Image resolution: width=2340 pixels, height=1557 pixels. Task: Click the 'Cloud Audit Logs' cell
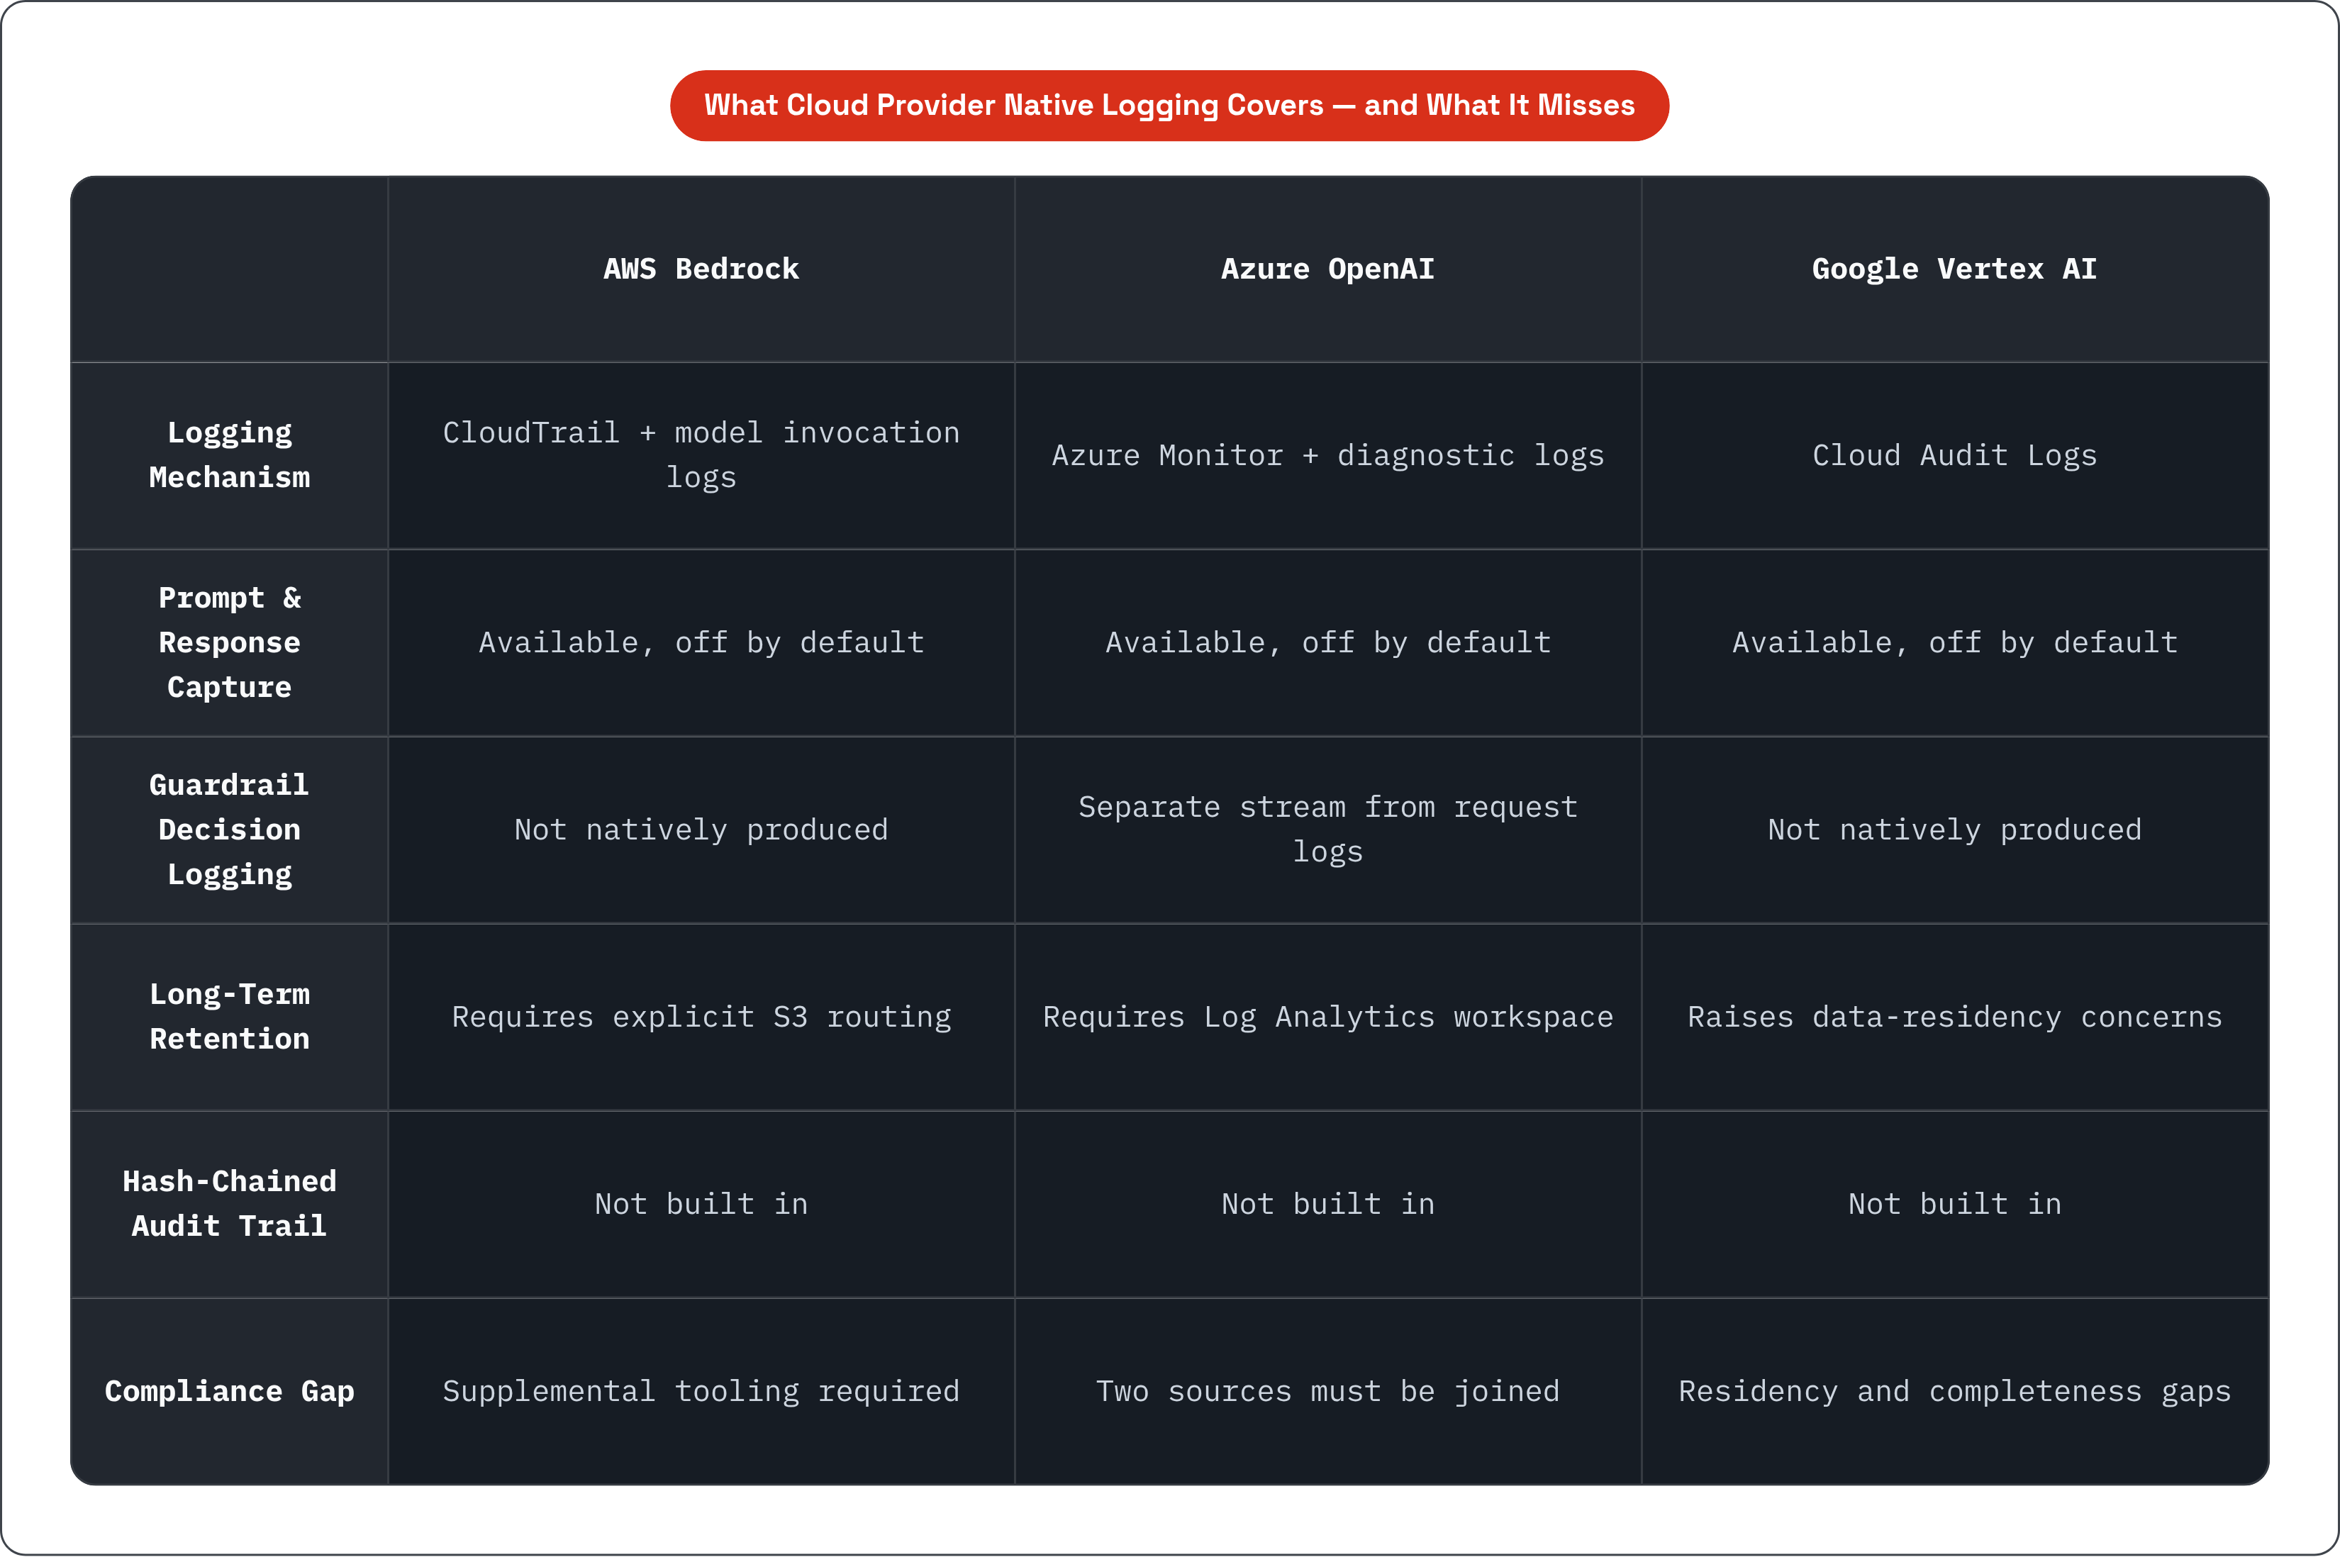pyautogui.click(x=1955, y=454)
